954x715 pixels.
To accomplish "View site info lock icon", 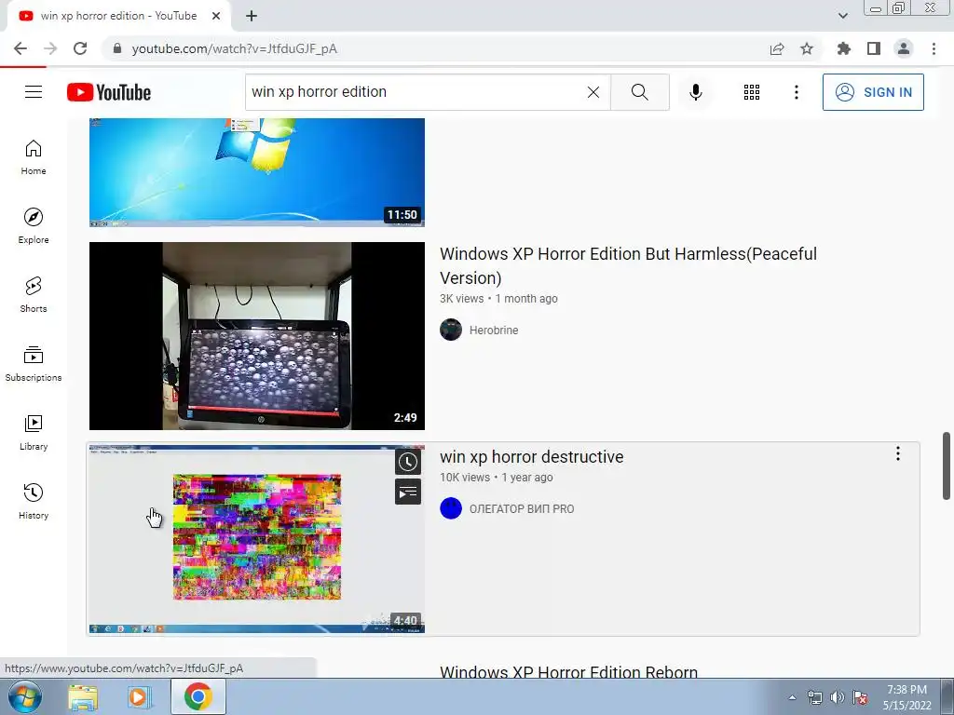I will [x=117, y=48].
